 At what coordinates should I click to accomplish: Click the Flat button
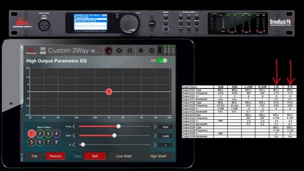pyautogui.click(x=35, y=156)
